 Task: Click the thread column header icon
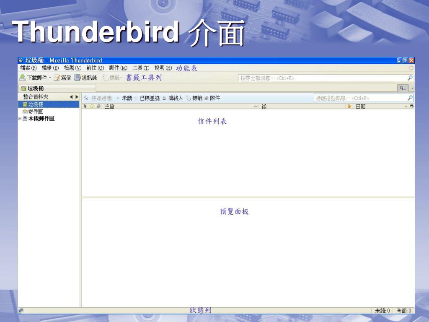tap(85, 106)
